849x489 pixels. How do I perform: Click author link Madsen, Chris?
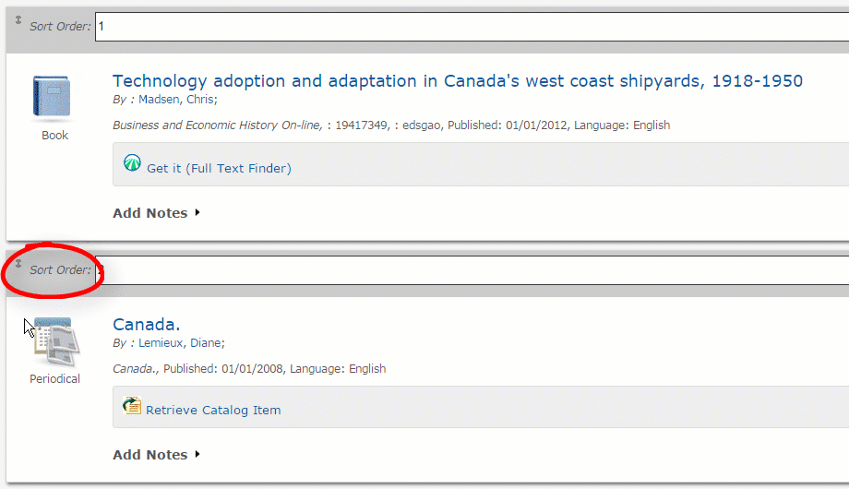coord(177,99)
